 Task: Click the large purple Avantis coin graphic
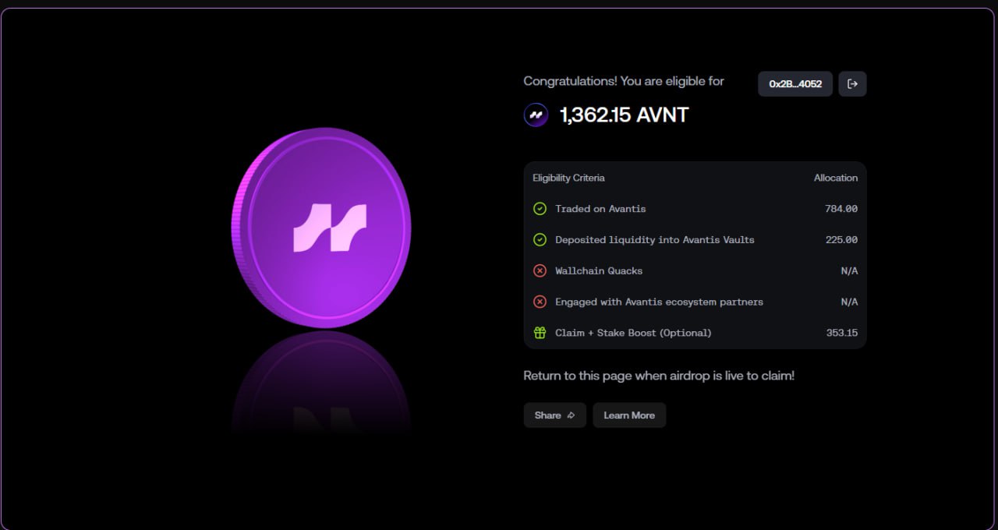click(x=321, y=228)
